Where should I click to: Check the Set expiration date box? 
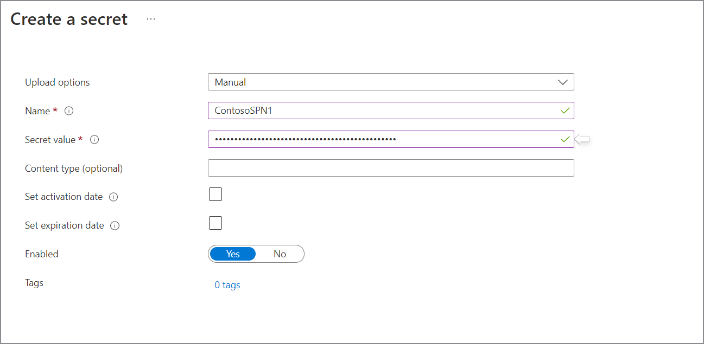point(215,223)
